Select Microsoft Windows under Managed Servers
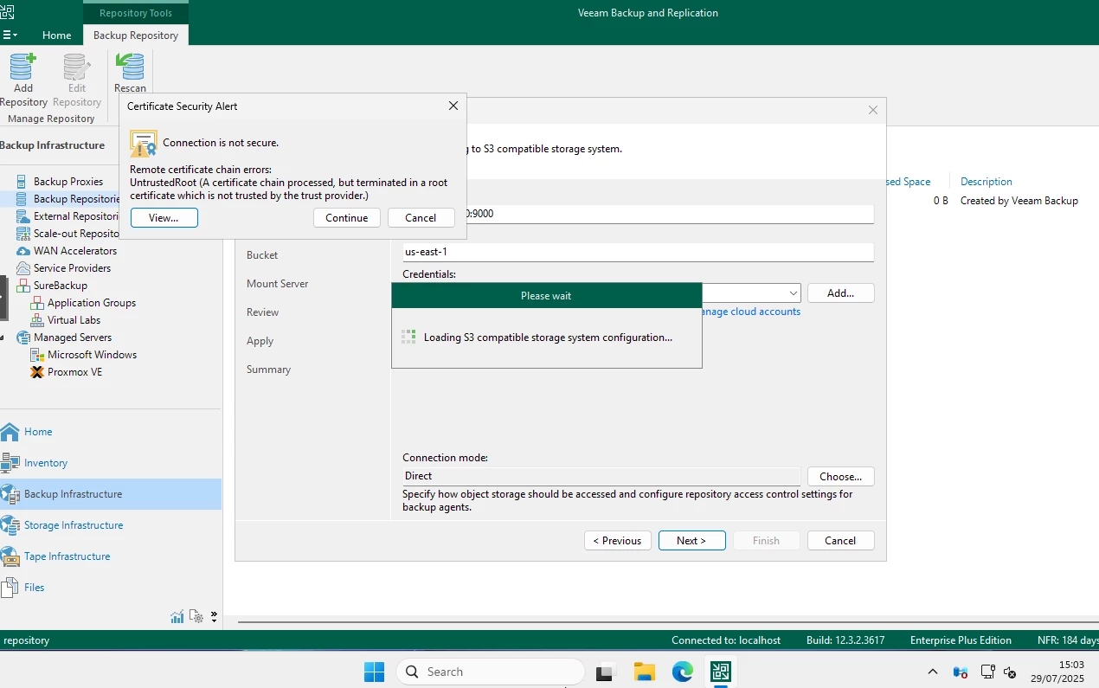 [93, 355]
